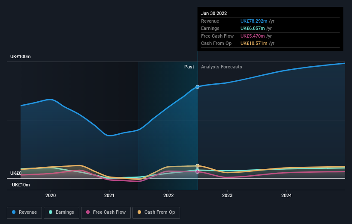Toggle the Revenue legend series

tap(24, 212)
